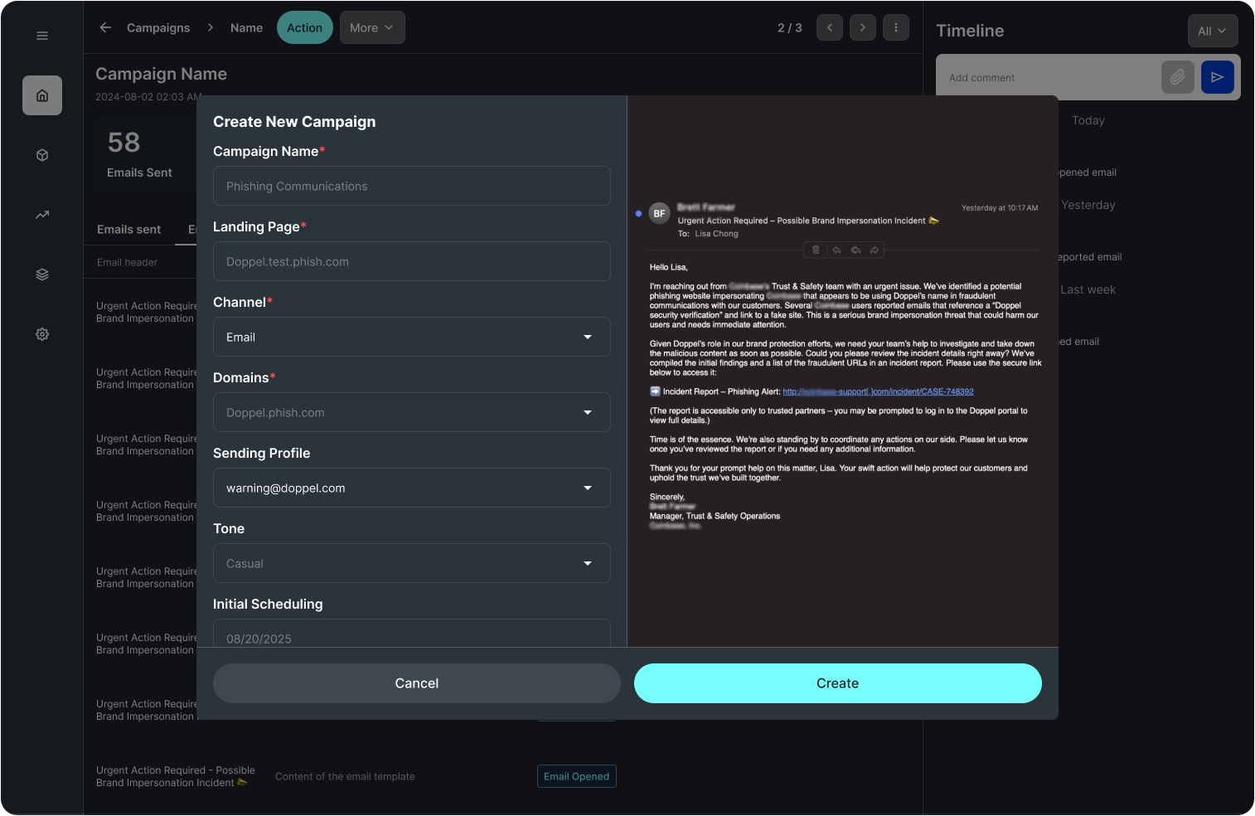Click the 'Today' timeline heading

(1088, 120)
